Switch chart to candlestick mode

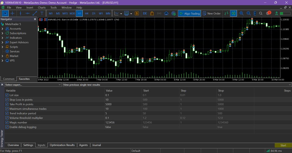(233, 13)
